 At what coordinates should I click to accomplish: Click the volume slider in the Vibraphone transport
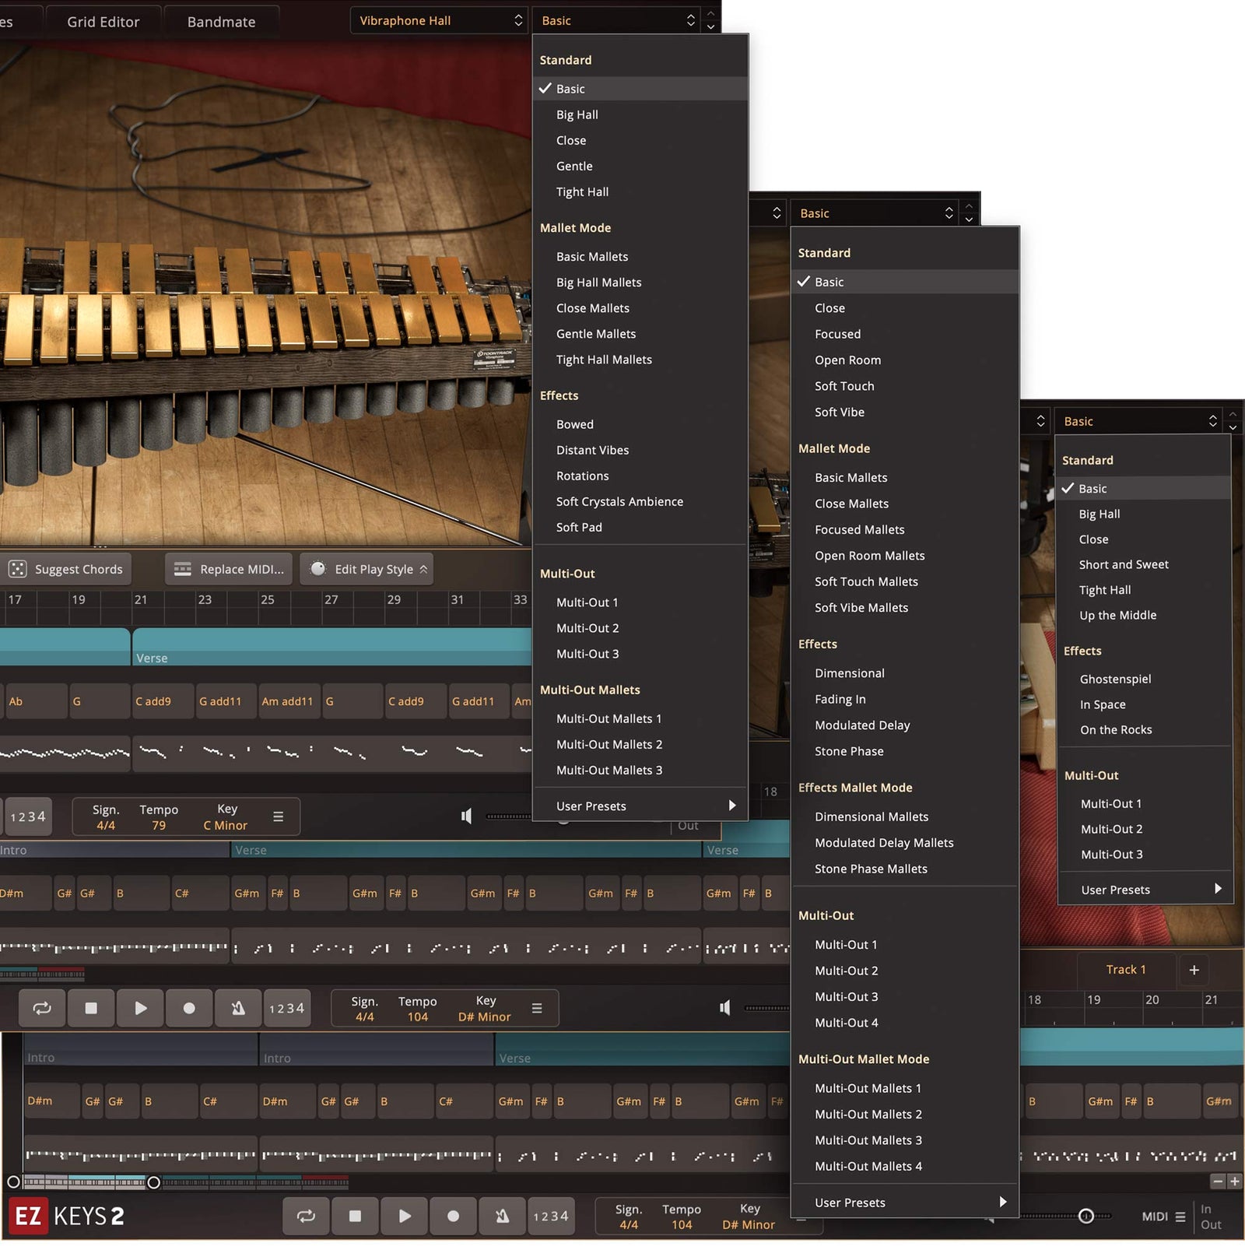508,816
